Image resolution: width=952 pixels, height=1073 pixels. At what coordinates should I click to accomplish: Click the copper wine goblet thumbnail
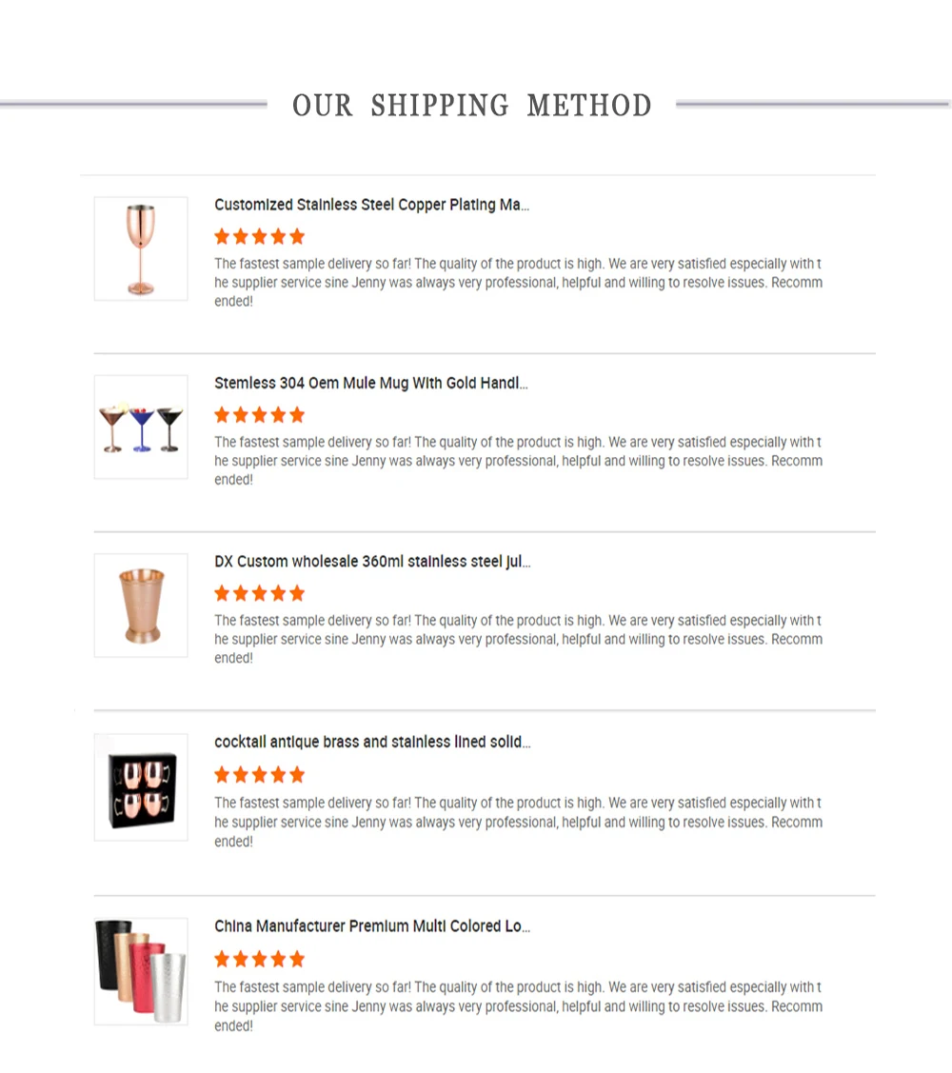141,248
